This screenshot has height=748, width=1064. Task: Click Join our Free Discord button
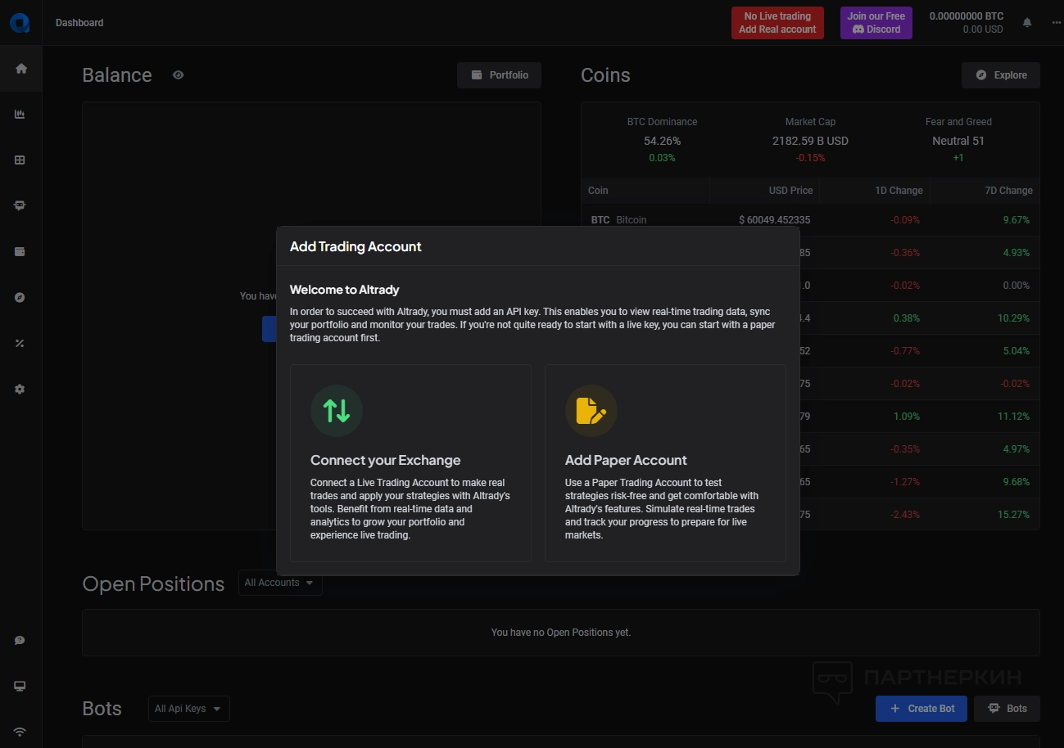pos(876,23)
